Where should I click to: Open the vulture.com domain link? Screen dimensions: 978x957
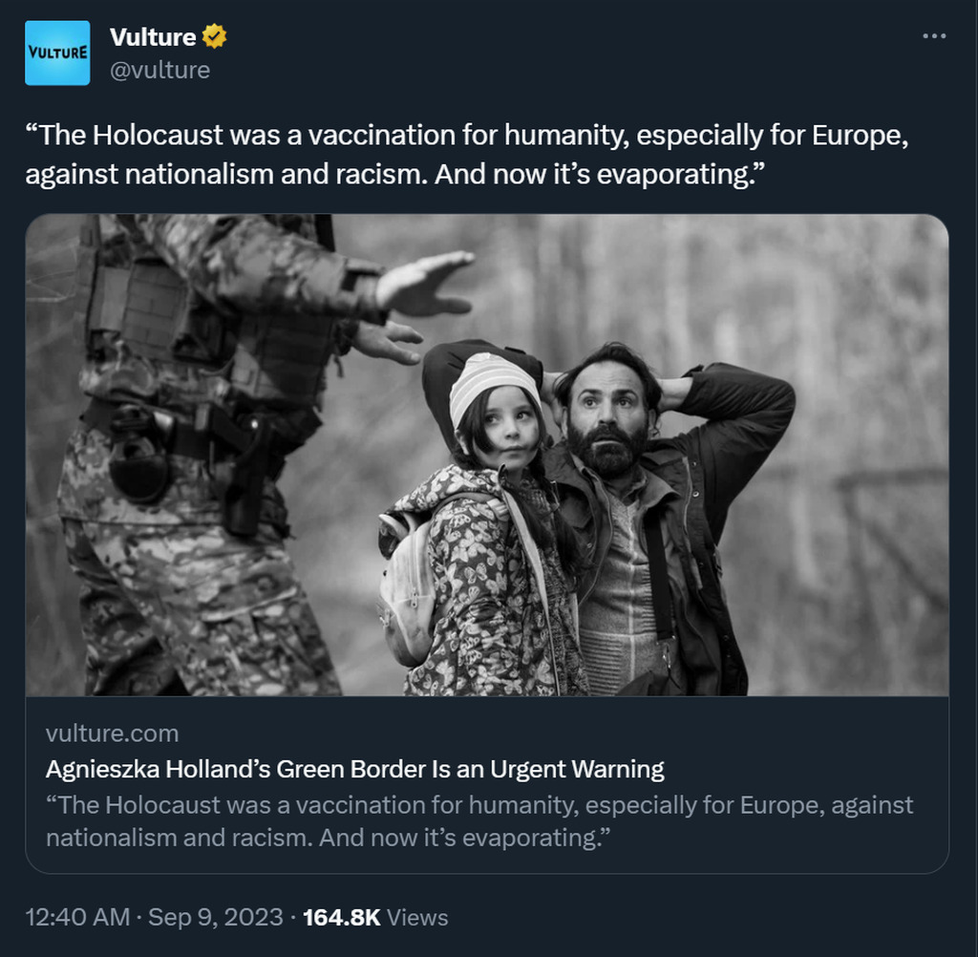tap(113, 734)
